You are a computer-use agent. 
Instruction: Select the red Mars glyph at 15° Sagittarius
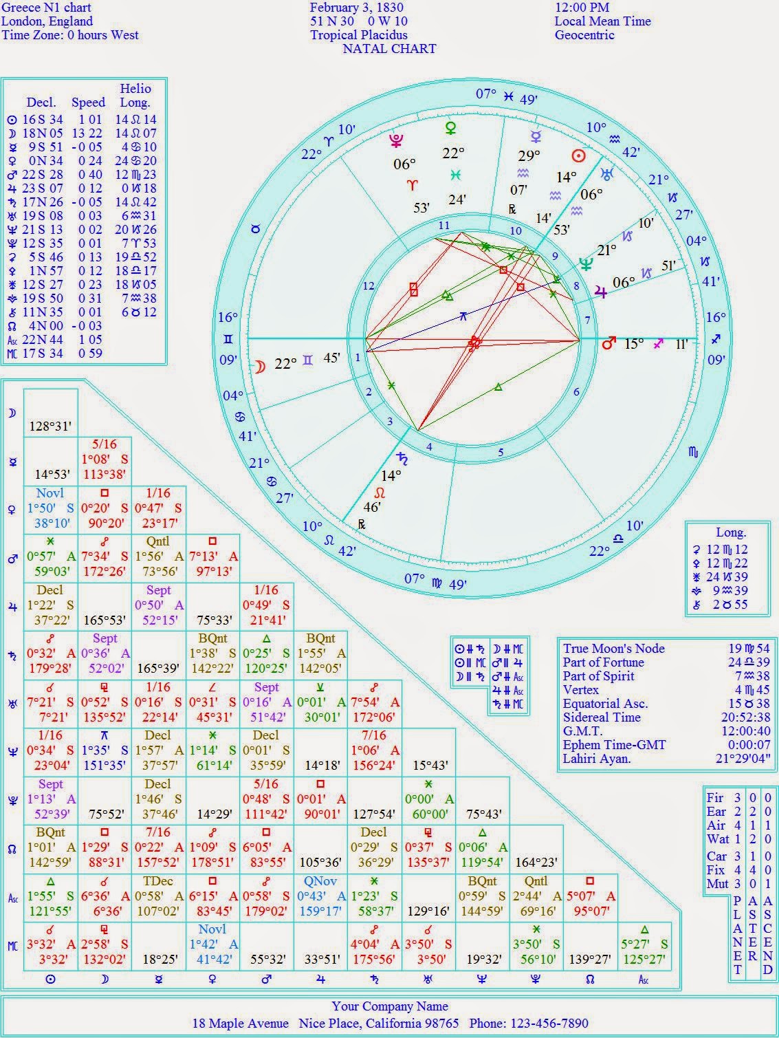point(608,342)
